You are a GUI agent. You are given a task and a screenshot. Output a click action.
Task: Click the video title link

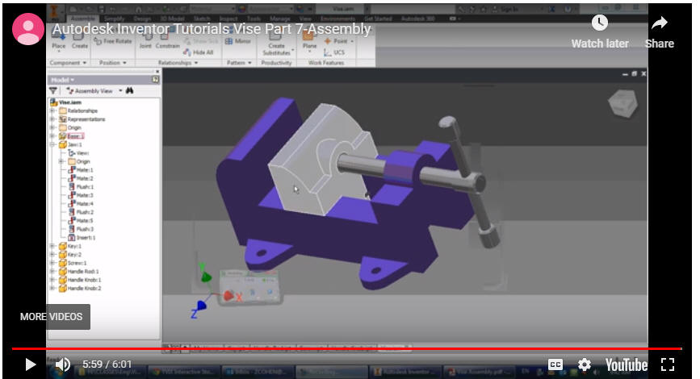[x=212, y=29]
